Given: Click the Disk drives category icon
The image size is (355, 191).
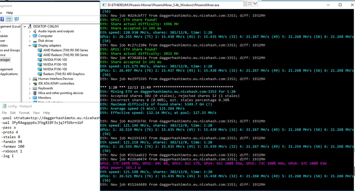Looking at the screenshot, I should pyautogui.click(x=35, y=41).
